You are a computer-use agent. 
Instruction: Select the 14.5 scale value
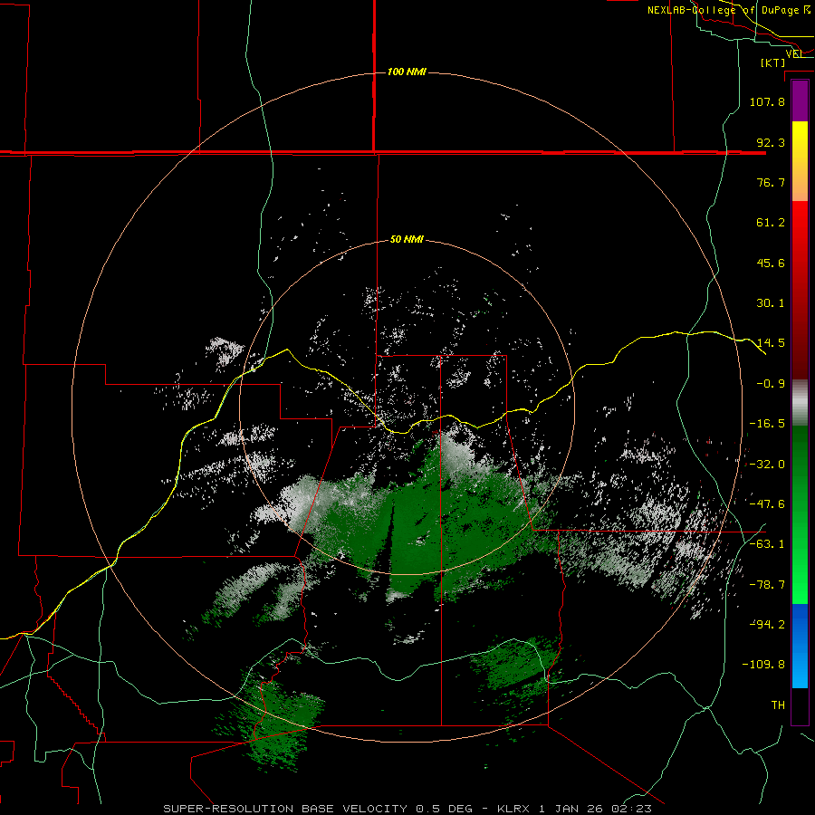click(771, 343)
